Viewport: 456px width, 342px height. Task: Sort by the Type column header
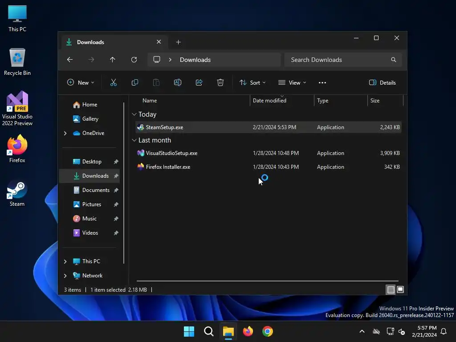(322, 101)
